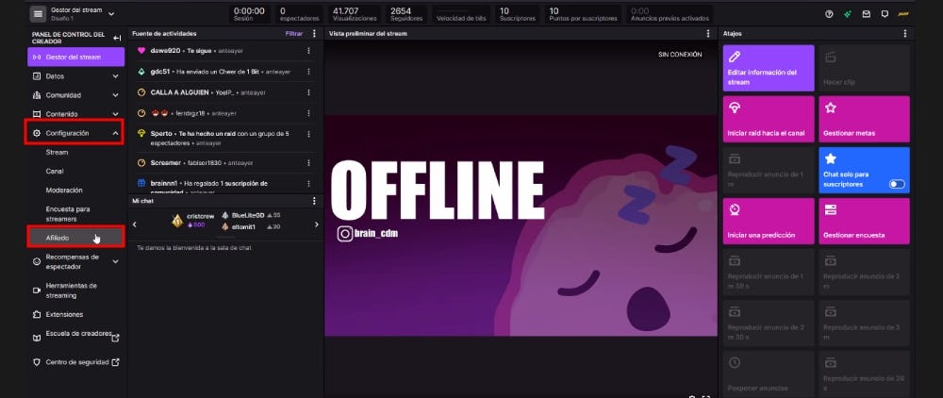
Task: Open stream preview panel options menu
Action: pyautogui.click(x=708, y=34)
